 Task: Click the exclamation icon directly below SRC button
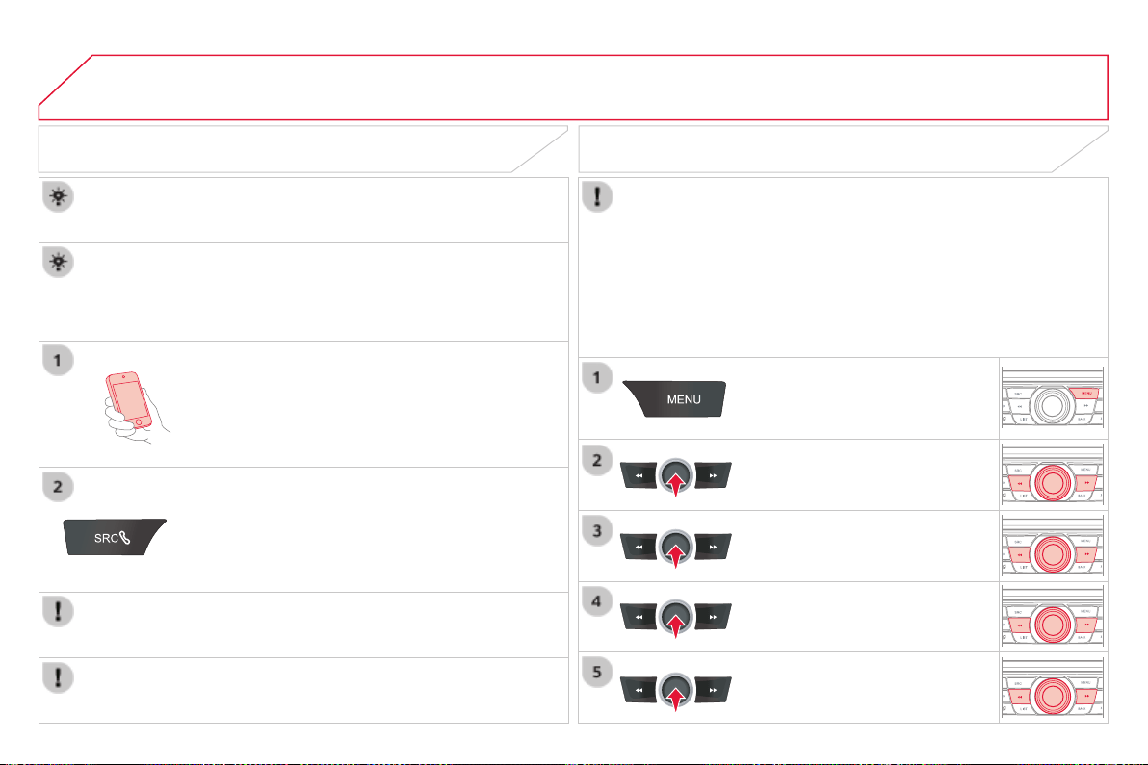click(x=58, y=611)
